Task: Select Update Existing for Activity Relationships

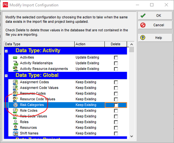Action: pyautogui.click(x=87, y=63)
